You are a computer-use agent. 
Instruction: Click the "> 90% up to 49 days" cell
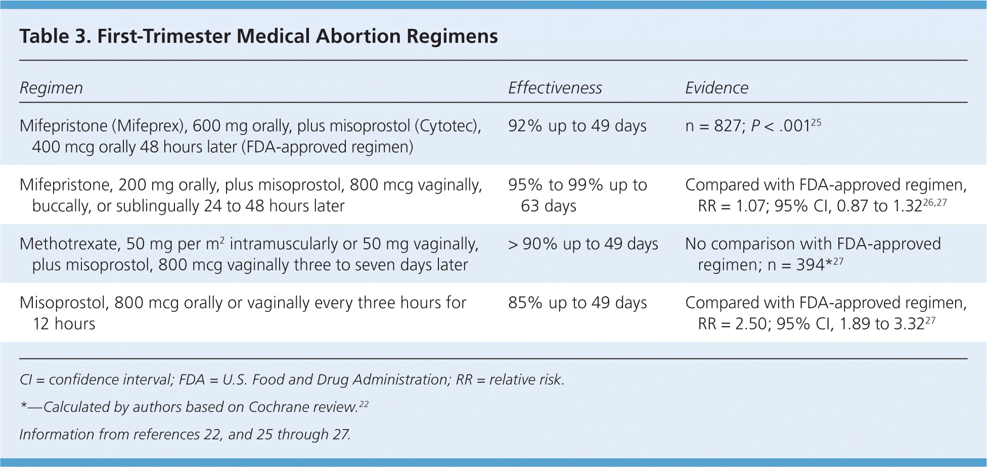tap(582, 244)
